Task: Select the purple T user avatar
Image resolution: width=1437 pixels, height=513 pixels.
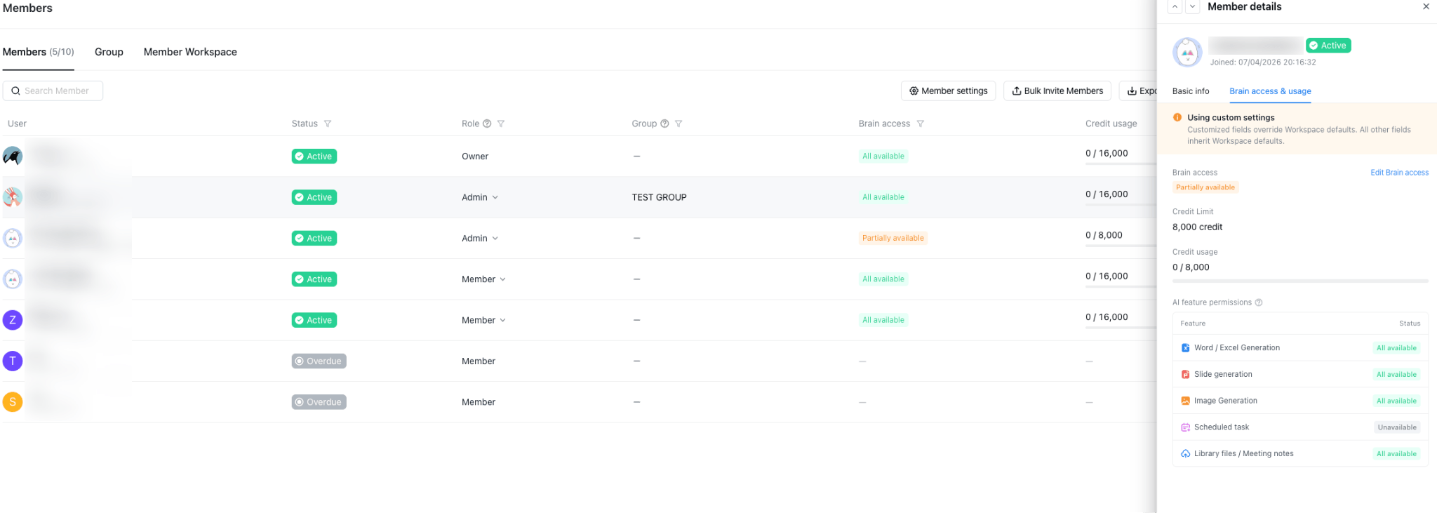Action: tap(13, 361)
